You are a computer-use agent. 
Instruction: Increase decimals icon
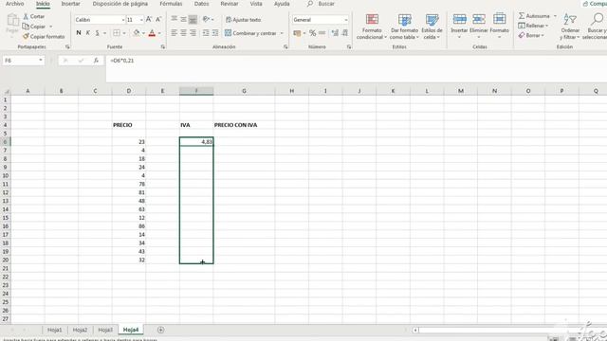[x=335, y=33]
